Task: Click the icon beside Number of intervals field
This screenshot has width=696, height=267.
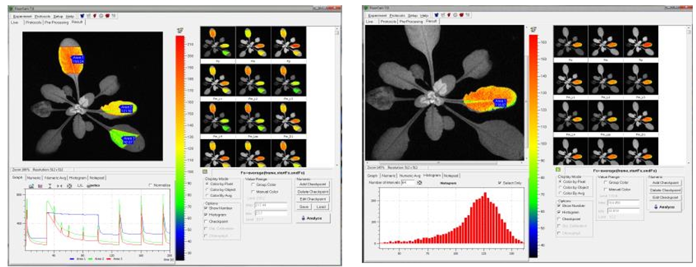Action: (x=419, y=183)
